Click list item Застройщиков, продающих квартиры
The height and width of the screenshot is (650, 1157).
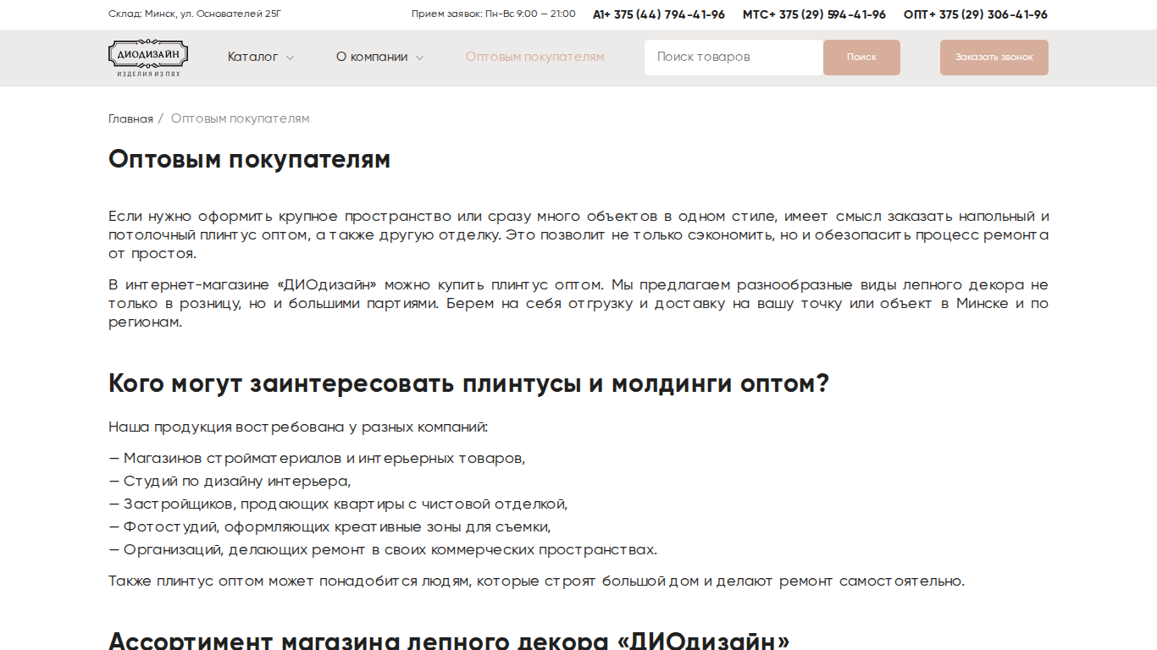pyautogui.click(x=338, y=504)
